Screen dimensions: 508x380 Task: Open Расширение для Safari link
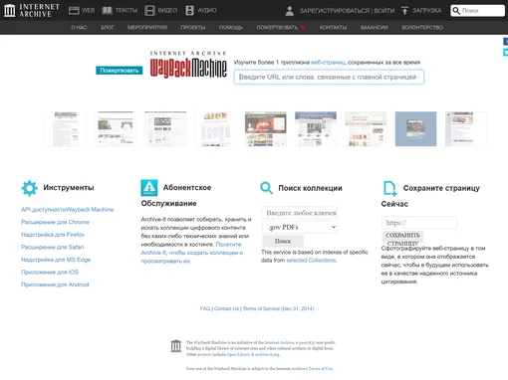[53, 247]
